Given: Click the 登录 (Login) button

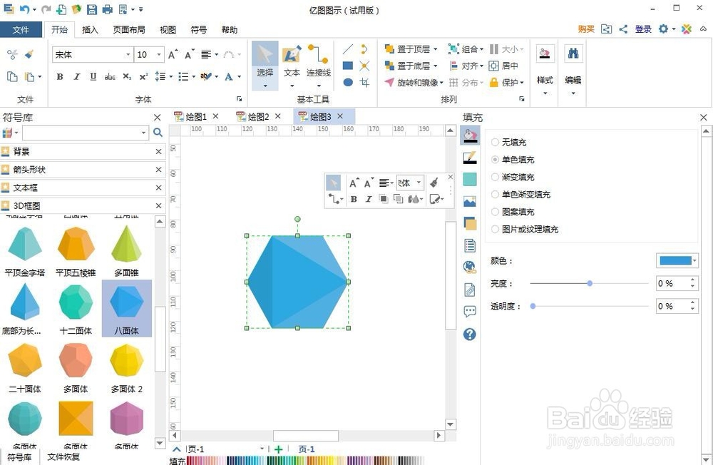Looking at the screenshot, I should pyautogui.click(x=642, y=29).
